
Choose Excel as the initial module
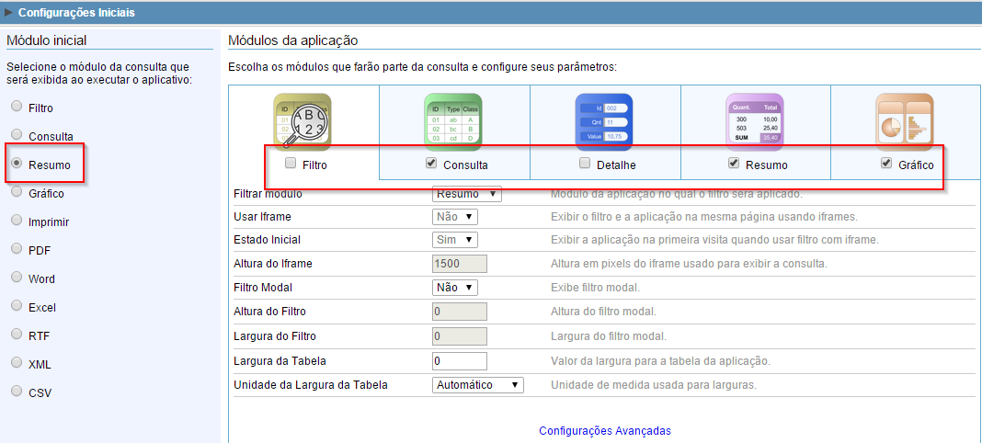point(17,307)
